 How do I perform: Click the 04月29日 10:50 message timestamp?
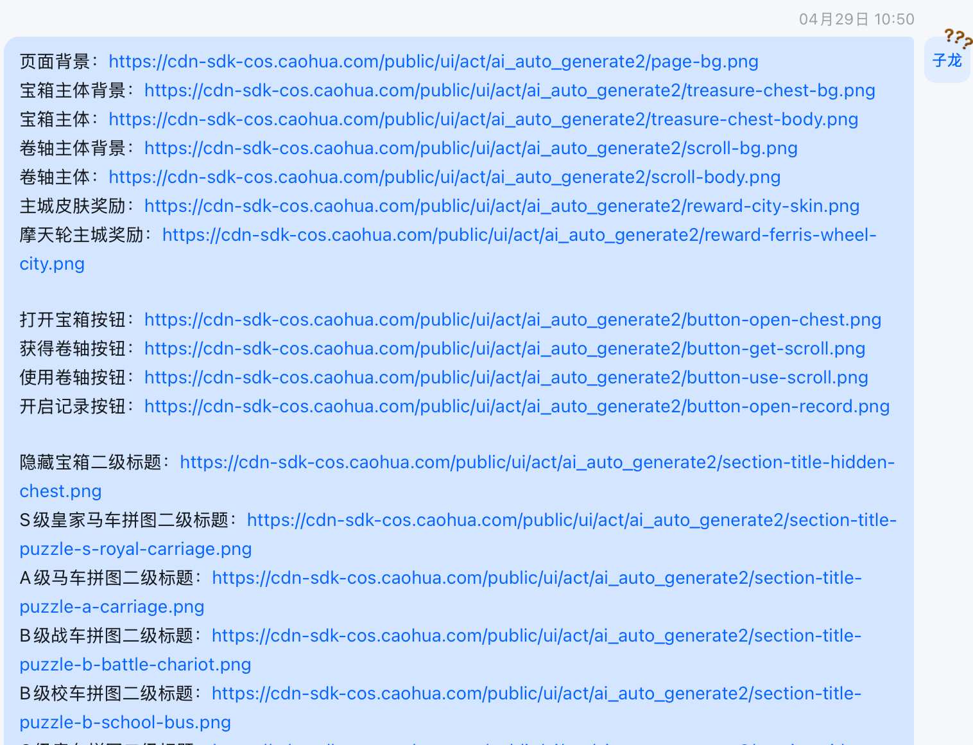pyautogui.click(x=856, y=19)
